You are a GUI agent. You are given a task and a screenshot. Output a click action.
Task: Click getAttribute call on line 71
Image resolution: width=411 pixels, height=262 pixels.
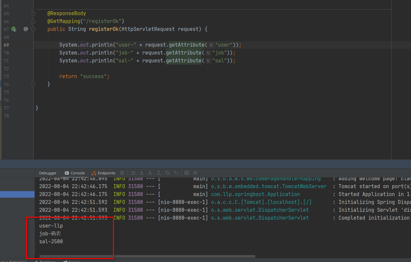184,61
